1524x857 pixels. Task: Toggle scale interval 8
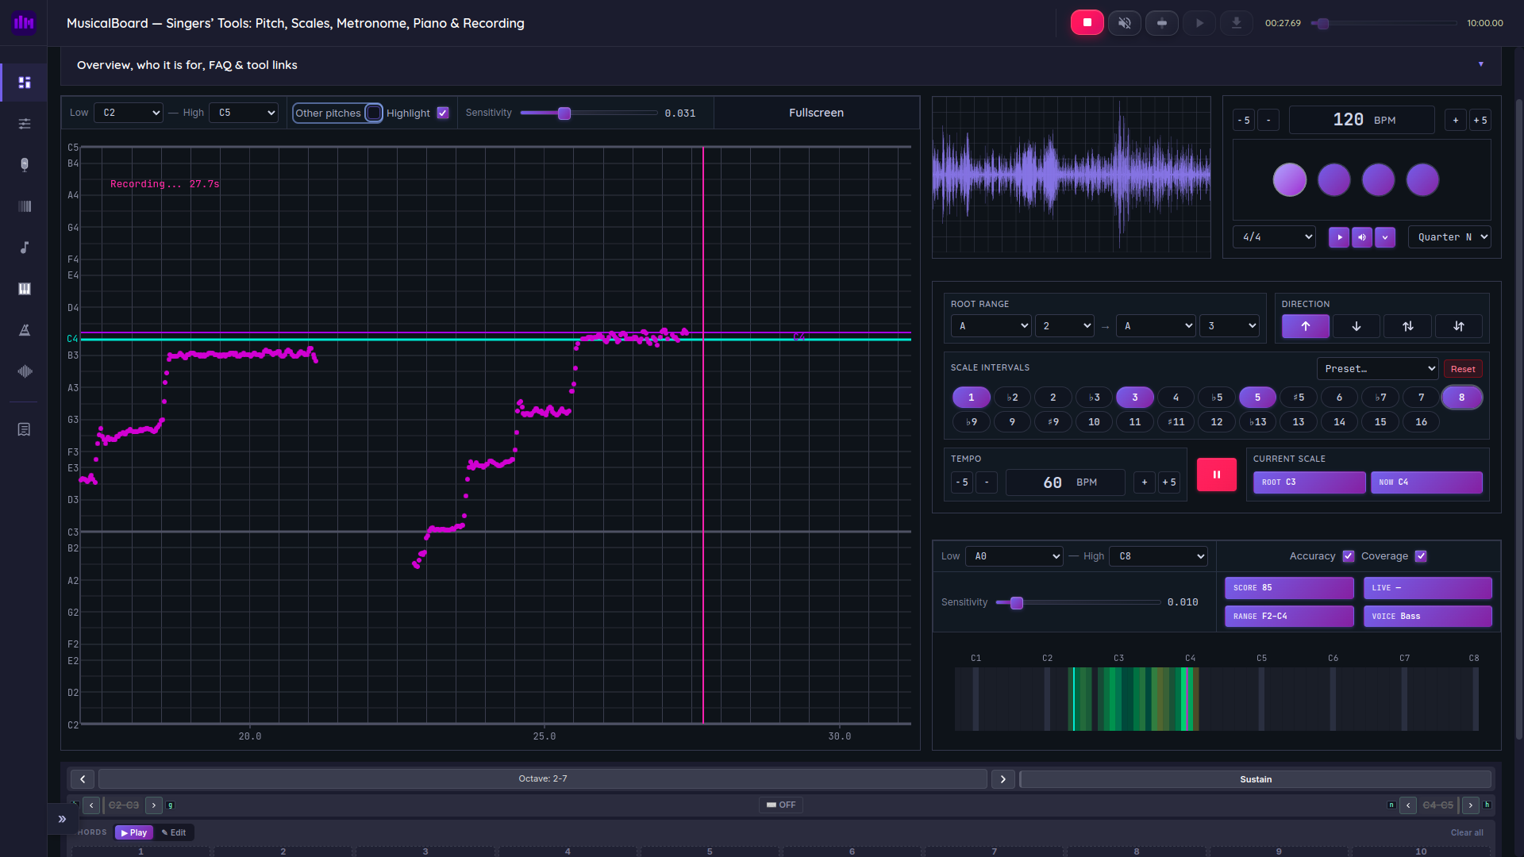[1461, 398]
